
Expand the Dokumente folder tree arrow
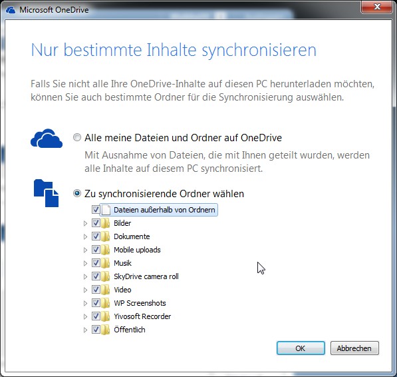[x=85, y=236]
